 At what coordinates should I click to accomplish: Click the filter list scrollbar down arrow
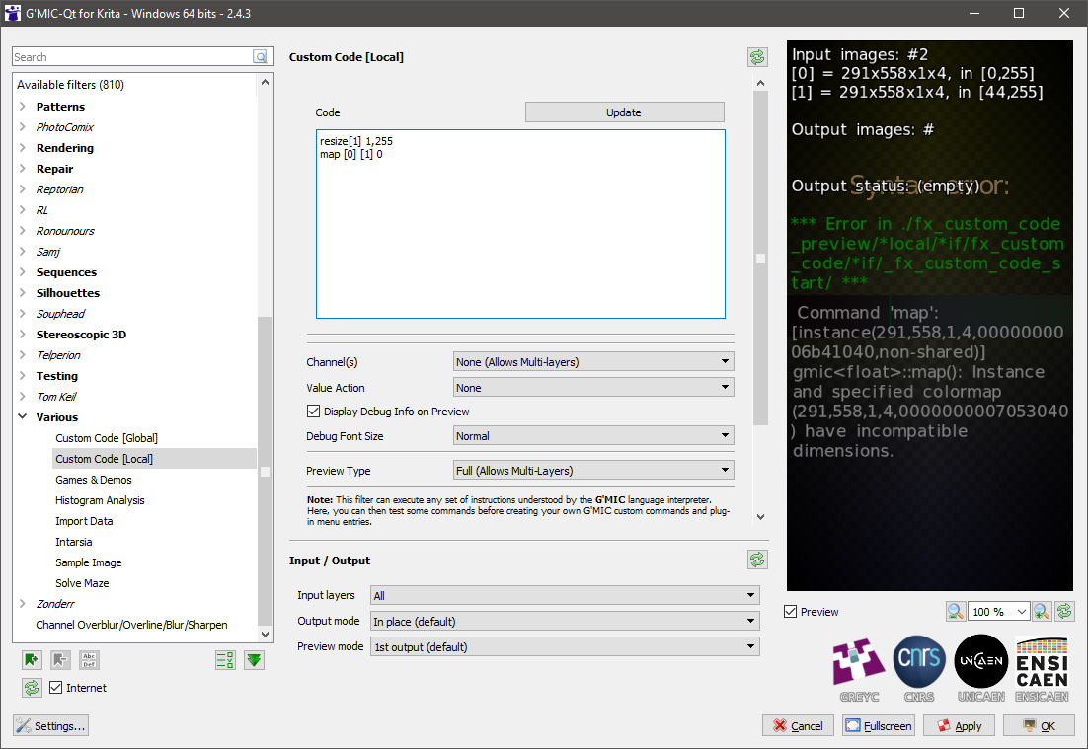pyautogui.click(x=265, y=634)
